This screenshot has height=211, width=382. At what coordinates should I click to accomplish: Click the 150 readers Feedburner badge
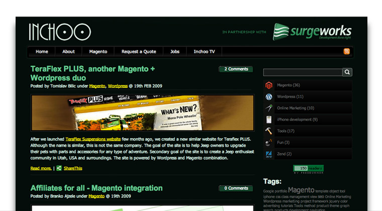[x=309, y=169]
